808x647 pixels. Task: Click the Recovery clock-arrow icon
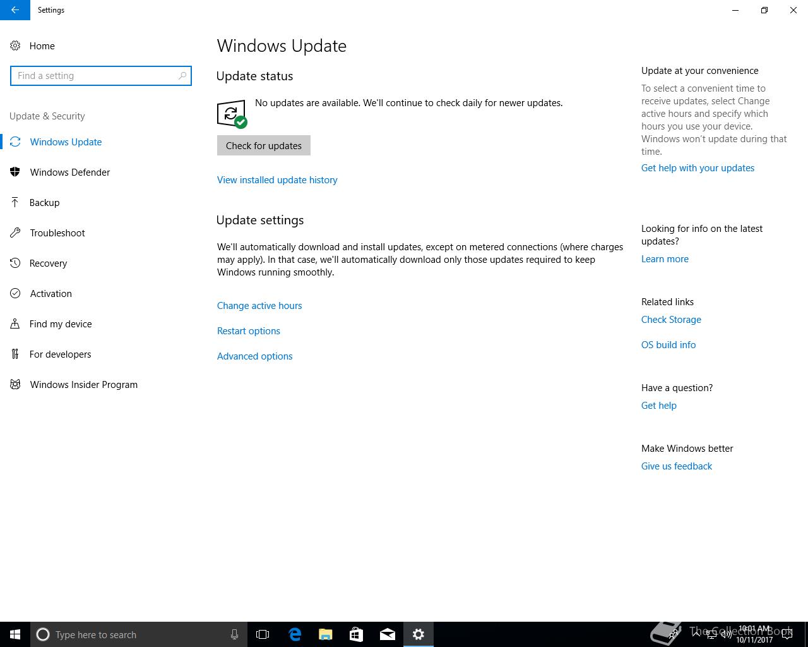15,263
